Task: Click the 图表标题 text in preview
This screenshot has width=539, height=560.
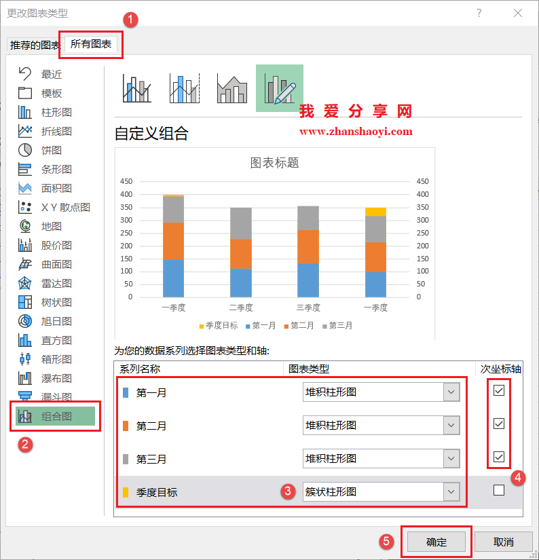Action: pos(274,163)
